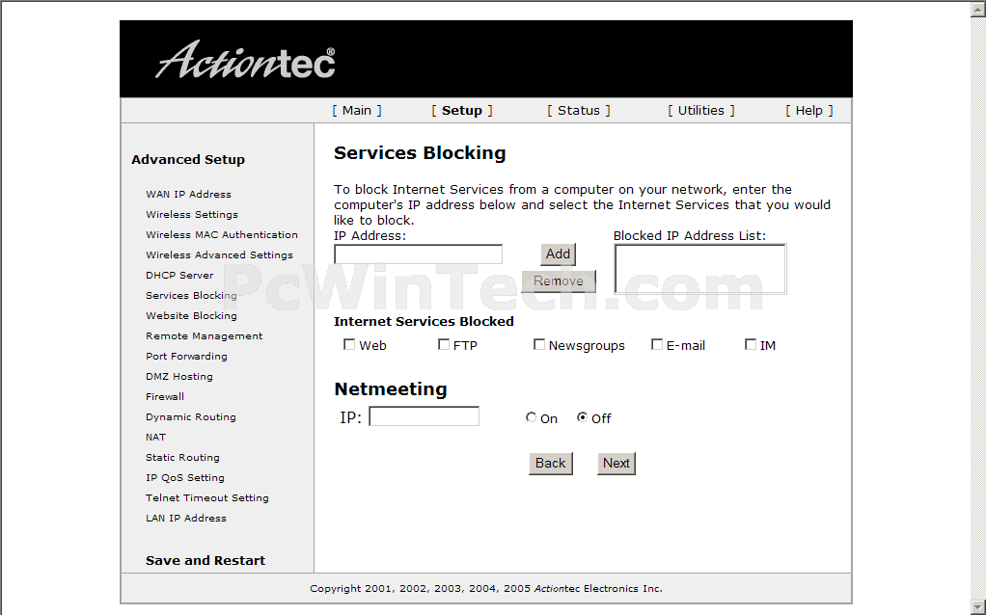Click the Next button
986x615 pixels.
pyautogui.click(x=616, y=463)
